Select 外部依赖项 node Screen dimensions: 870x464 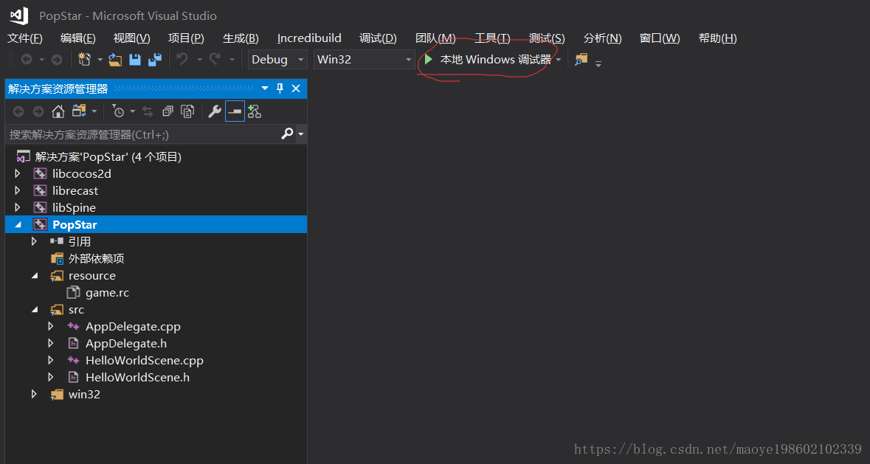coord(96,258)
